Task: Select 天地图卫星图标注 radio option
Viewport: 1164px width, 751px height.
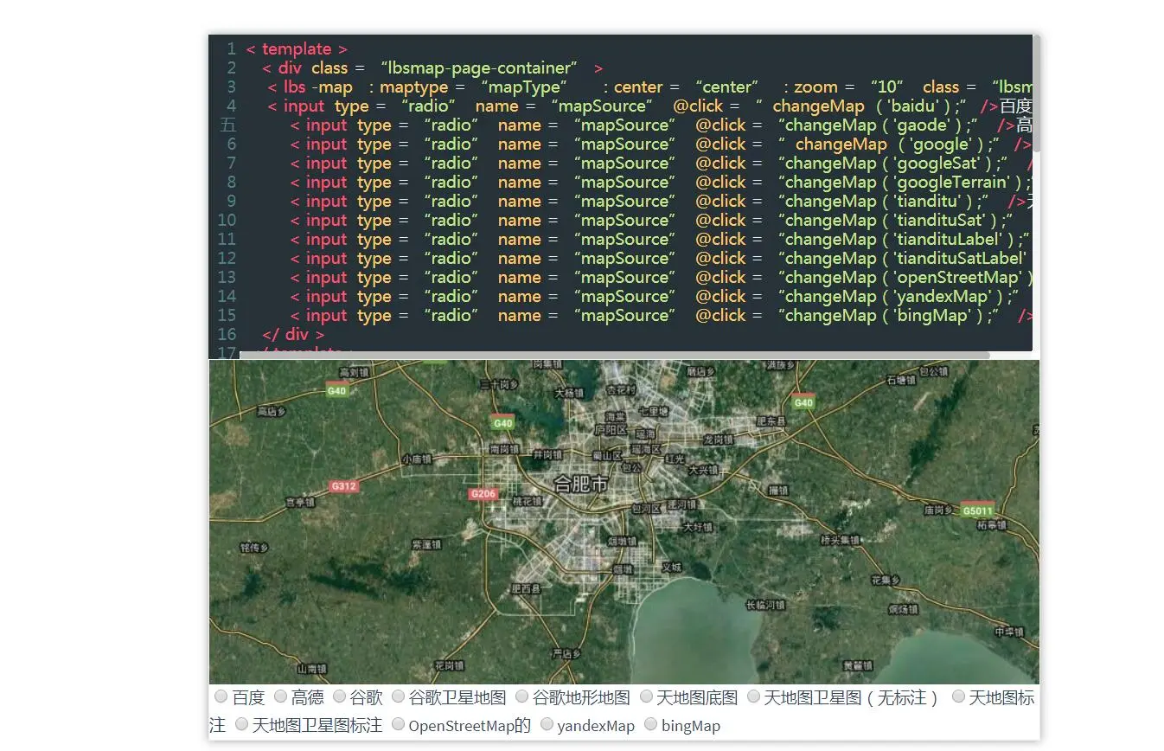Action: (241, 724)
